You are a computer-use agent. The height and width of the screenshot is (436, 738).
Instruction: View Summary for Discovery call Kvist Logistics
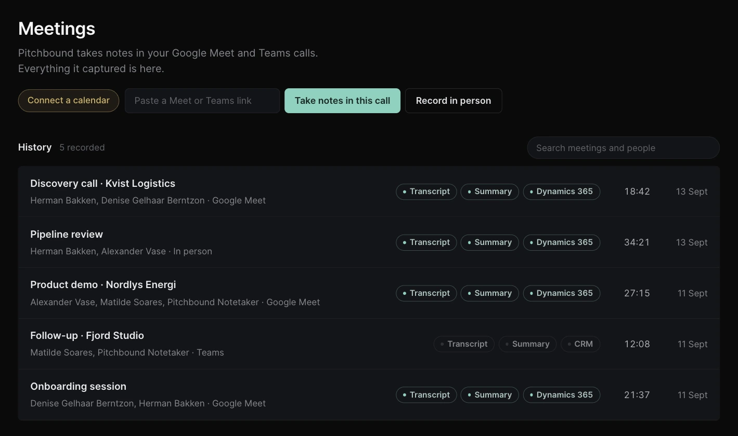pos(489,192)
